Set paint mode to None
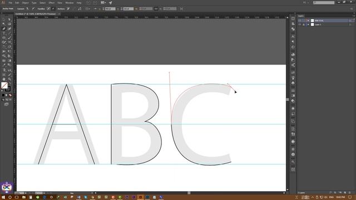Screen dimensions: 356x200 pos(10,95)
